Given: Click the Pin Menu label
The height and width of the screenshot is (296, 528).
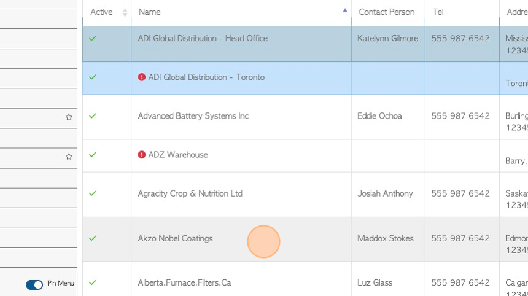Looking at the screenshot, I should pos(61,283).
